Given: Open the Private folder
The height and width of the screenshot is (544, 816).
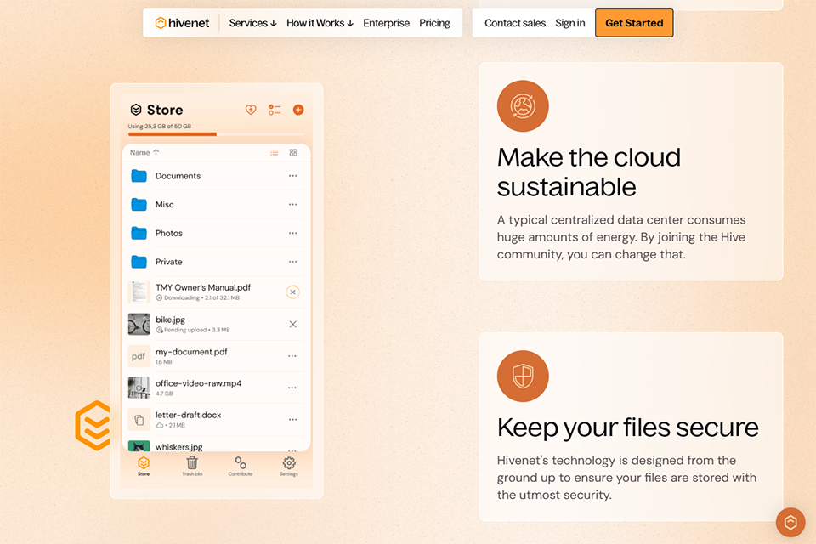Looking at the screenshot, I should click(x=216, y=262).
